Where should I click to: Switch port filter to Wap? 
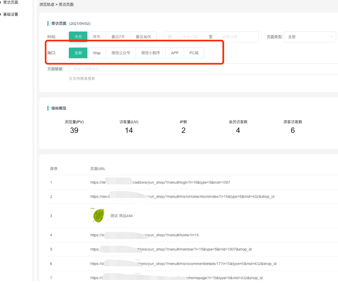point(96,53)
